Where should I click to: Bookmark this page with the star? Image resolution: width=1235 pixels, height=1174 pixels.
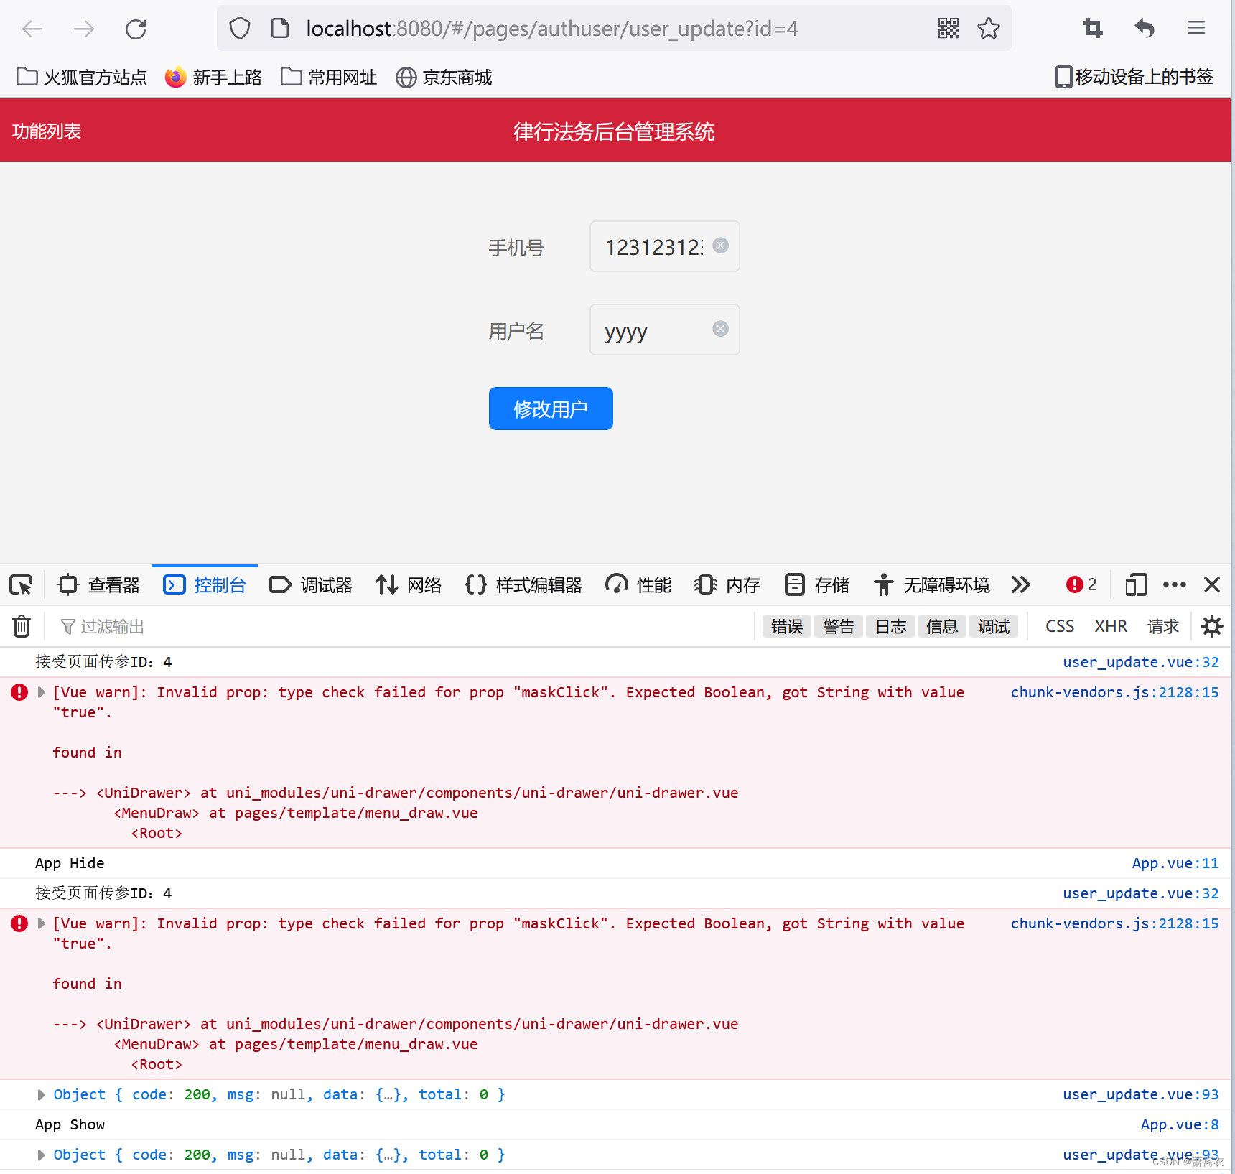click(989, 29)
